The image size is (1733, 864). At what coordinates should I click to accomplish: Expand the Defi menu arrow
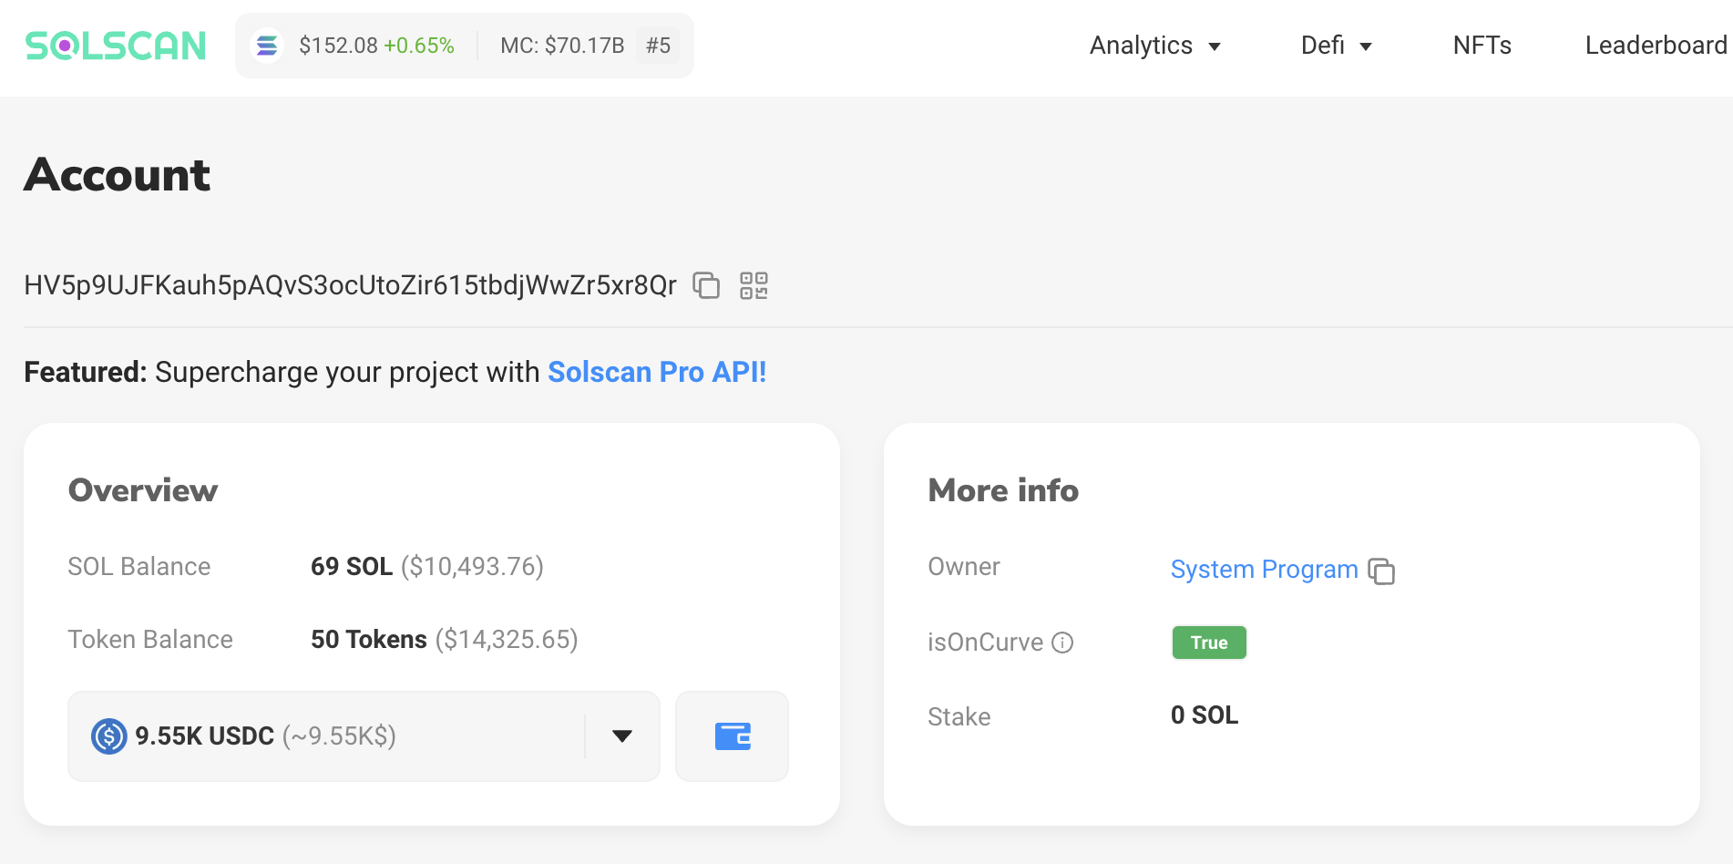point(1366,46)
